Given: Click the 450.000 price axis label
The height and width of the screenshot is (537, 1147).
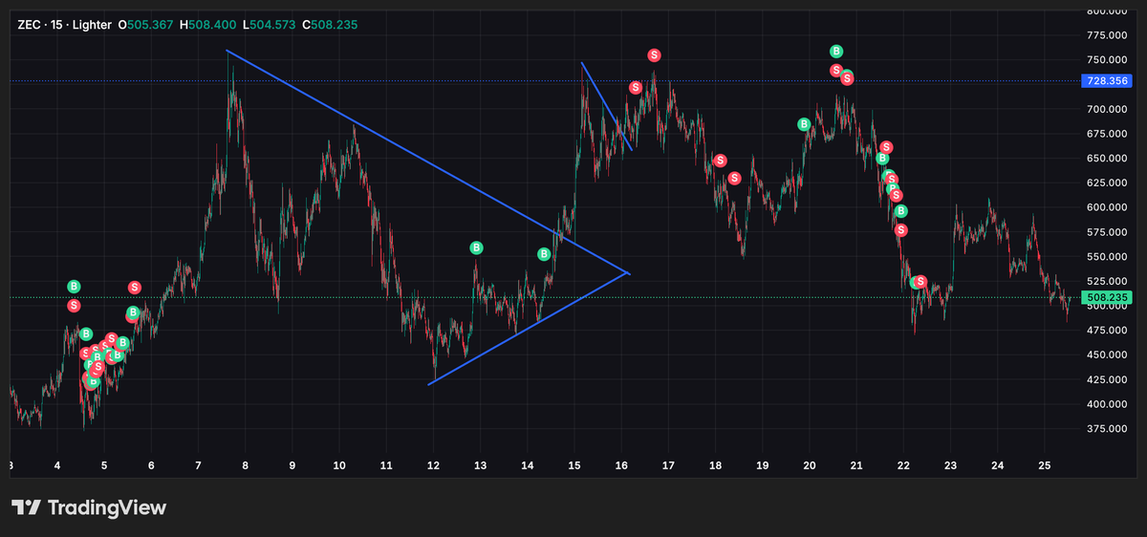Looking at the screenshot, I should point(1109,355).
